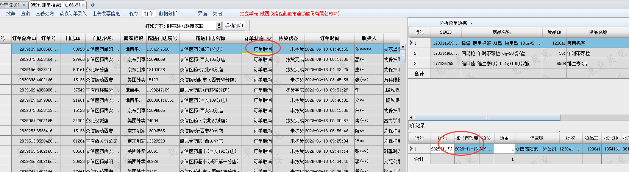Select the order row with ID 2839196
Screen dimensions: 629x172
pos(200,70)
